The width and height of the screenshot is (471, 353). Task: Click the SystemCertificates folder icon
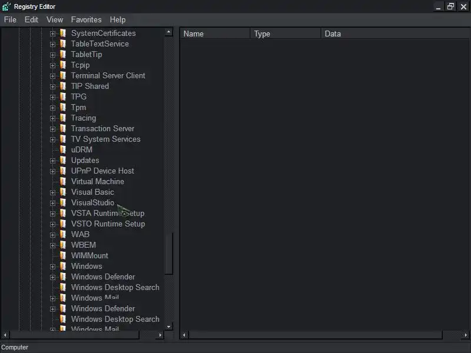tap(63, 34)
